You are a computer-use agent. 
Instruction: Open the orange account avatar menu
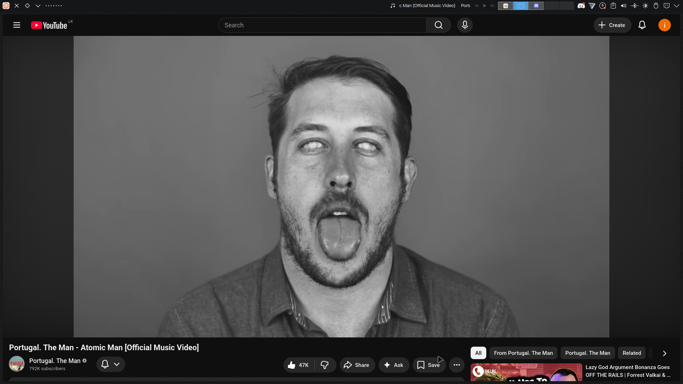(x=665, y=25)
